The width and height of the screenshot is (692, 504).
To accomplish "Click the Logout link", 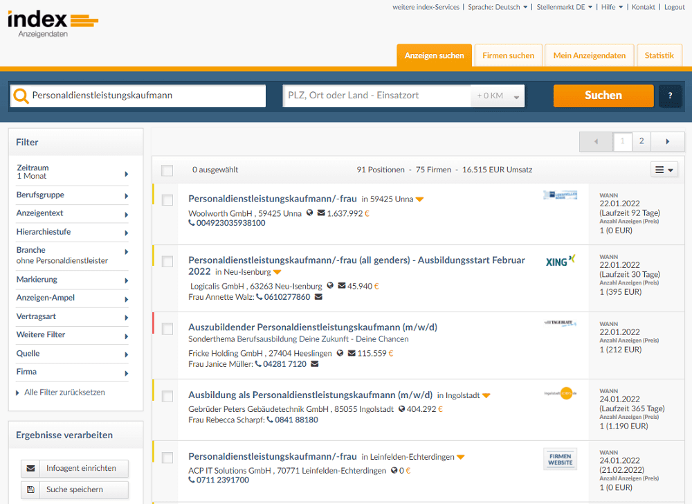I will pos(674,7).
